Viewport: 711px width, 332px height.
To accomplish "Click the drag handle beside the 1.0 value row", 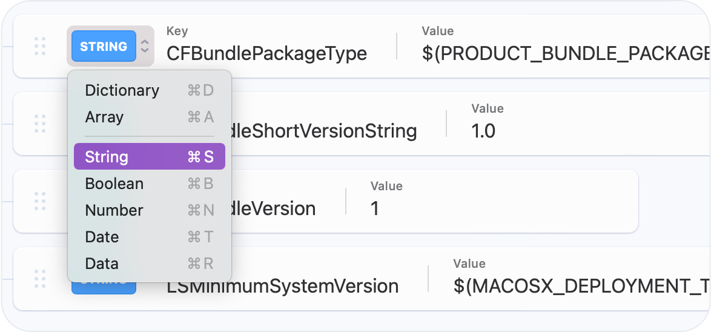I will click(40, 124).
